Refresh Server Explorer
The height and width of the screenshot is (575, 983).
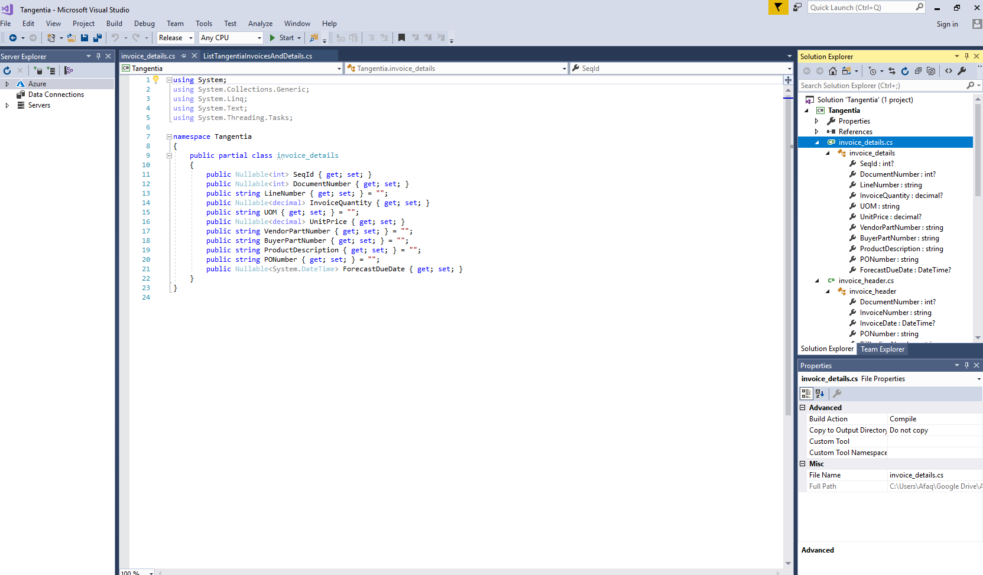7,70
